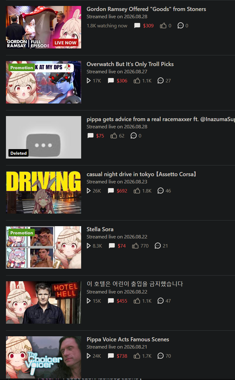Image resolution: width=235 pixels, height=380 pixels.
Task: Click the Choicer Voicer thumbnail
Action: pyautogui.click(x=44, y=357)
